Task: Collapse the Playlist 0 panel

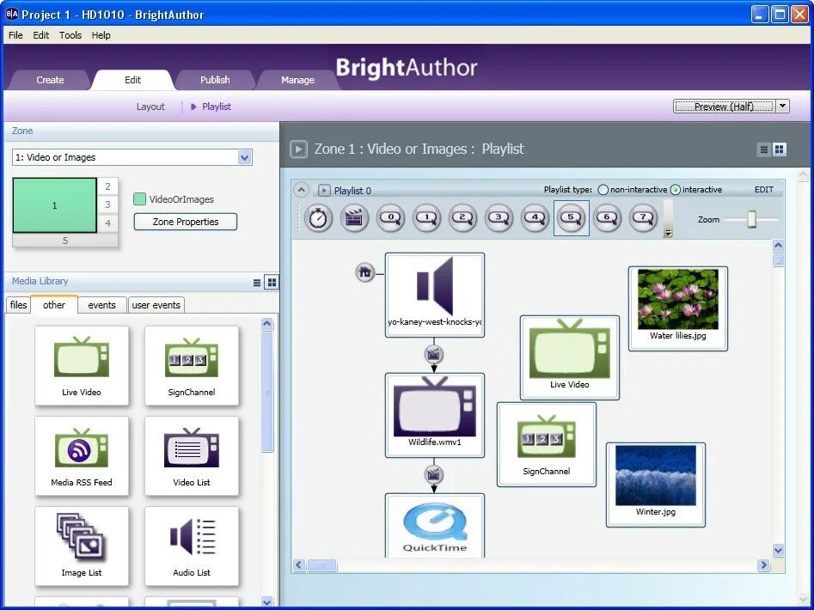Action: pos(301,190)
